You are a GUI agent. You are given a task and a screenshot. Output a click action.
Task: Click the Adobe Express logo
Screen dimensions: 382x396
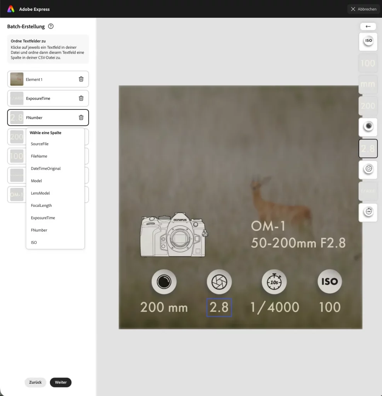coord(10,9)
